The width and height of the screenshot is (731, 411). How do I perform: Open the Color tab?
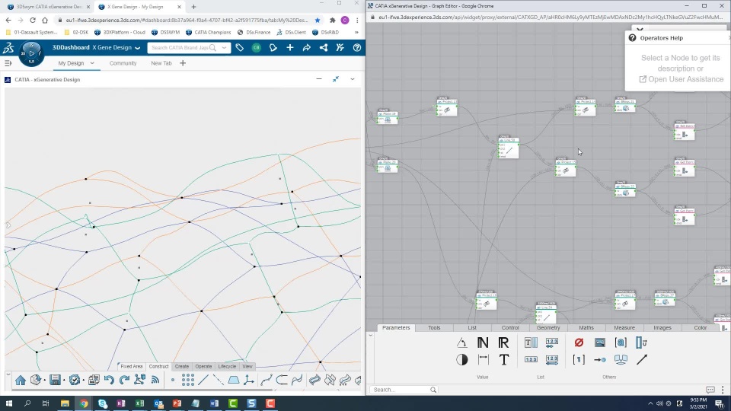(x=701, y=327)
